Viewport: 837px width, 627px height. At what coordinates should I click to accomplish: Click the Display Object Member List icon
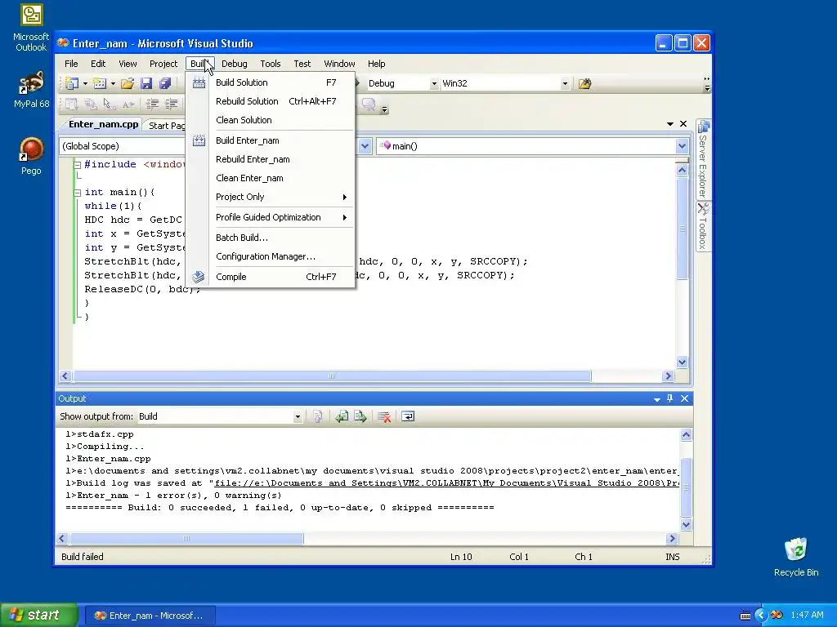[x=72, y=104]
